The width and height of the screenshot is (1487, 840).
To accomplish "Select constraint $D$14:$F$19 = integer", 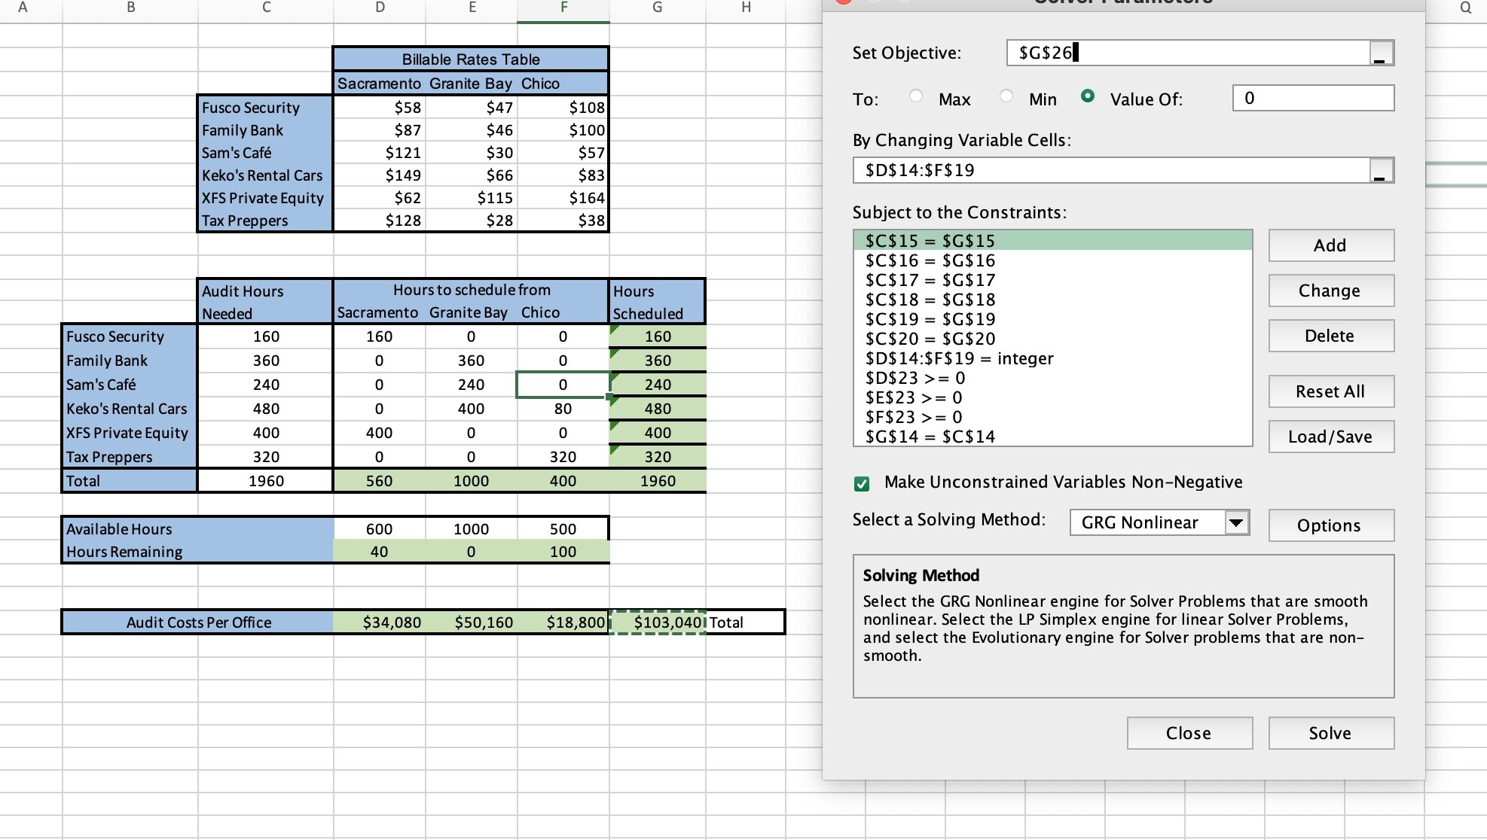I will (x=959, y=358).
